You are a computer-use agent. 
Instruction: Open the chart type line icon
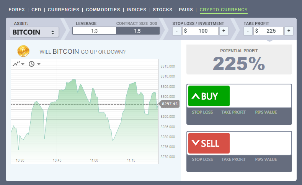pos(16,64)
